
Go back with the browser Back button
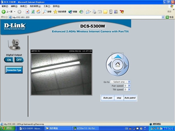tap(7, 11)
